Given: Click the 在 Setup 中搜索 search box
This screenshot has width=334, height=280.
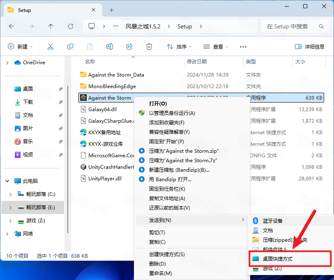Looking at the screenshot, I should pyautogui.click(x=294, y=26).
